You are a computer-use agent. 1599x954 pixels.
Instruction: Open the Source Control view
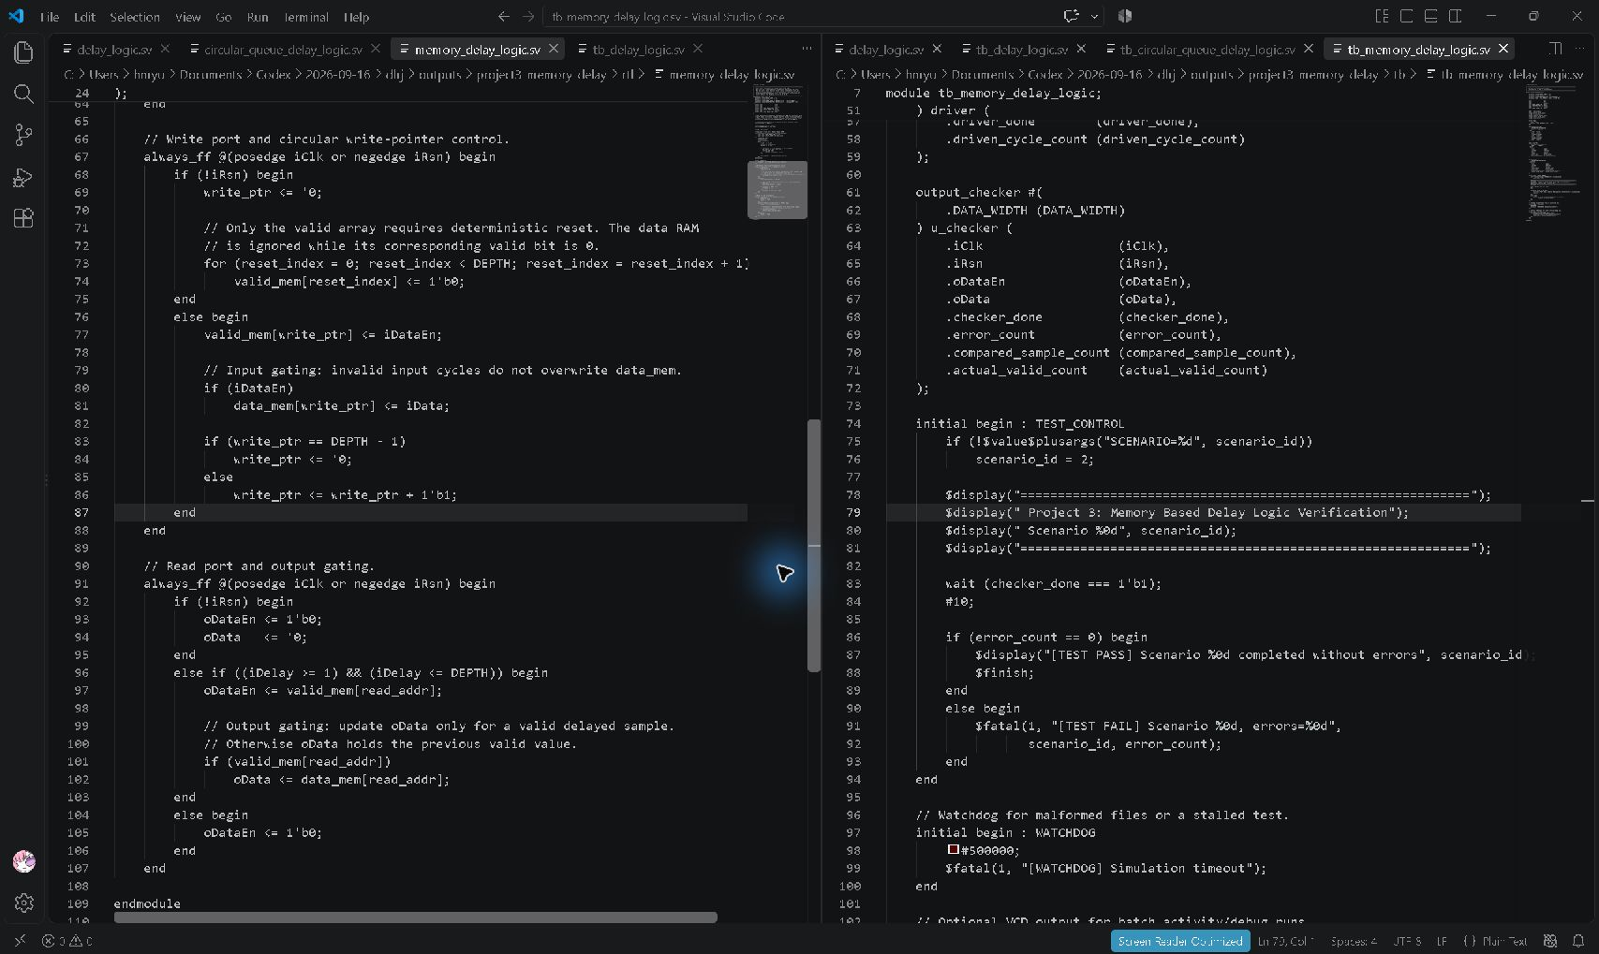coord(23,136)
